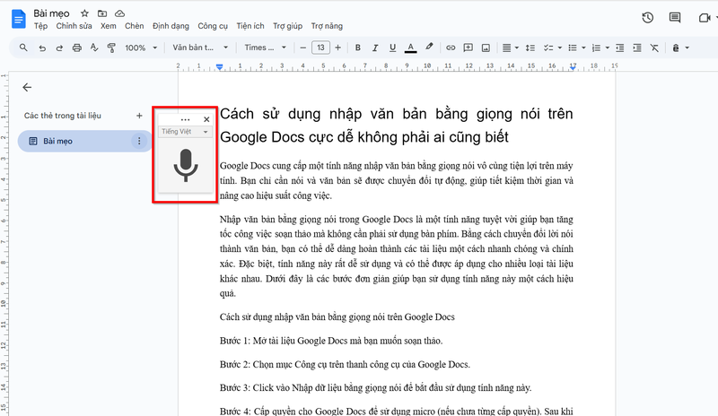
Task: Open the paragraph style dropdown Văn bản
Action: (x=200, y=48)
